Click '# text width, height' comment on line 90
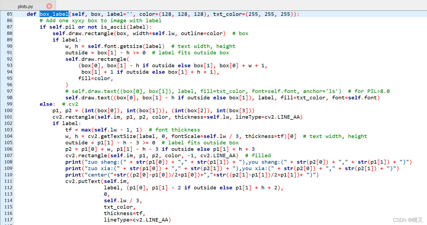This screenshot has height=225, width=427. coord(203,46)
